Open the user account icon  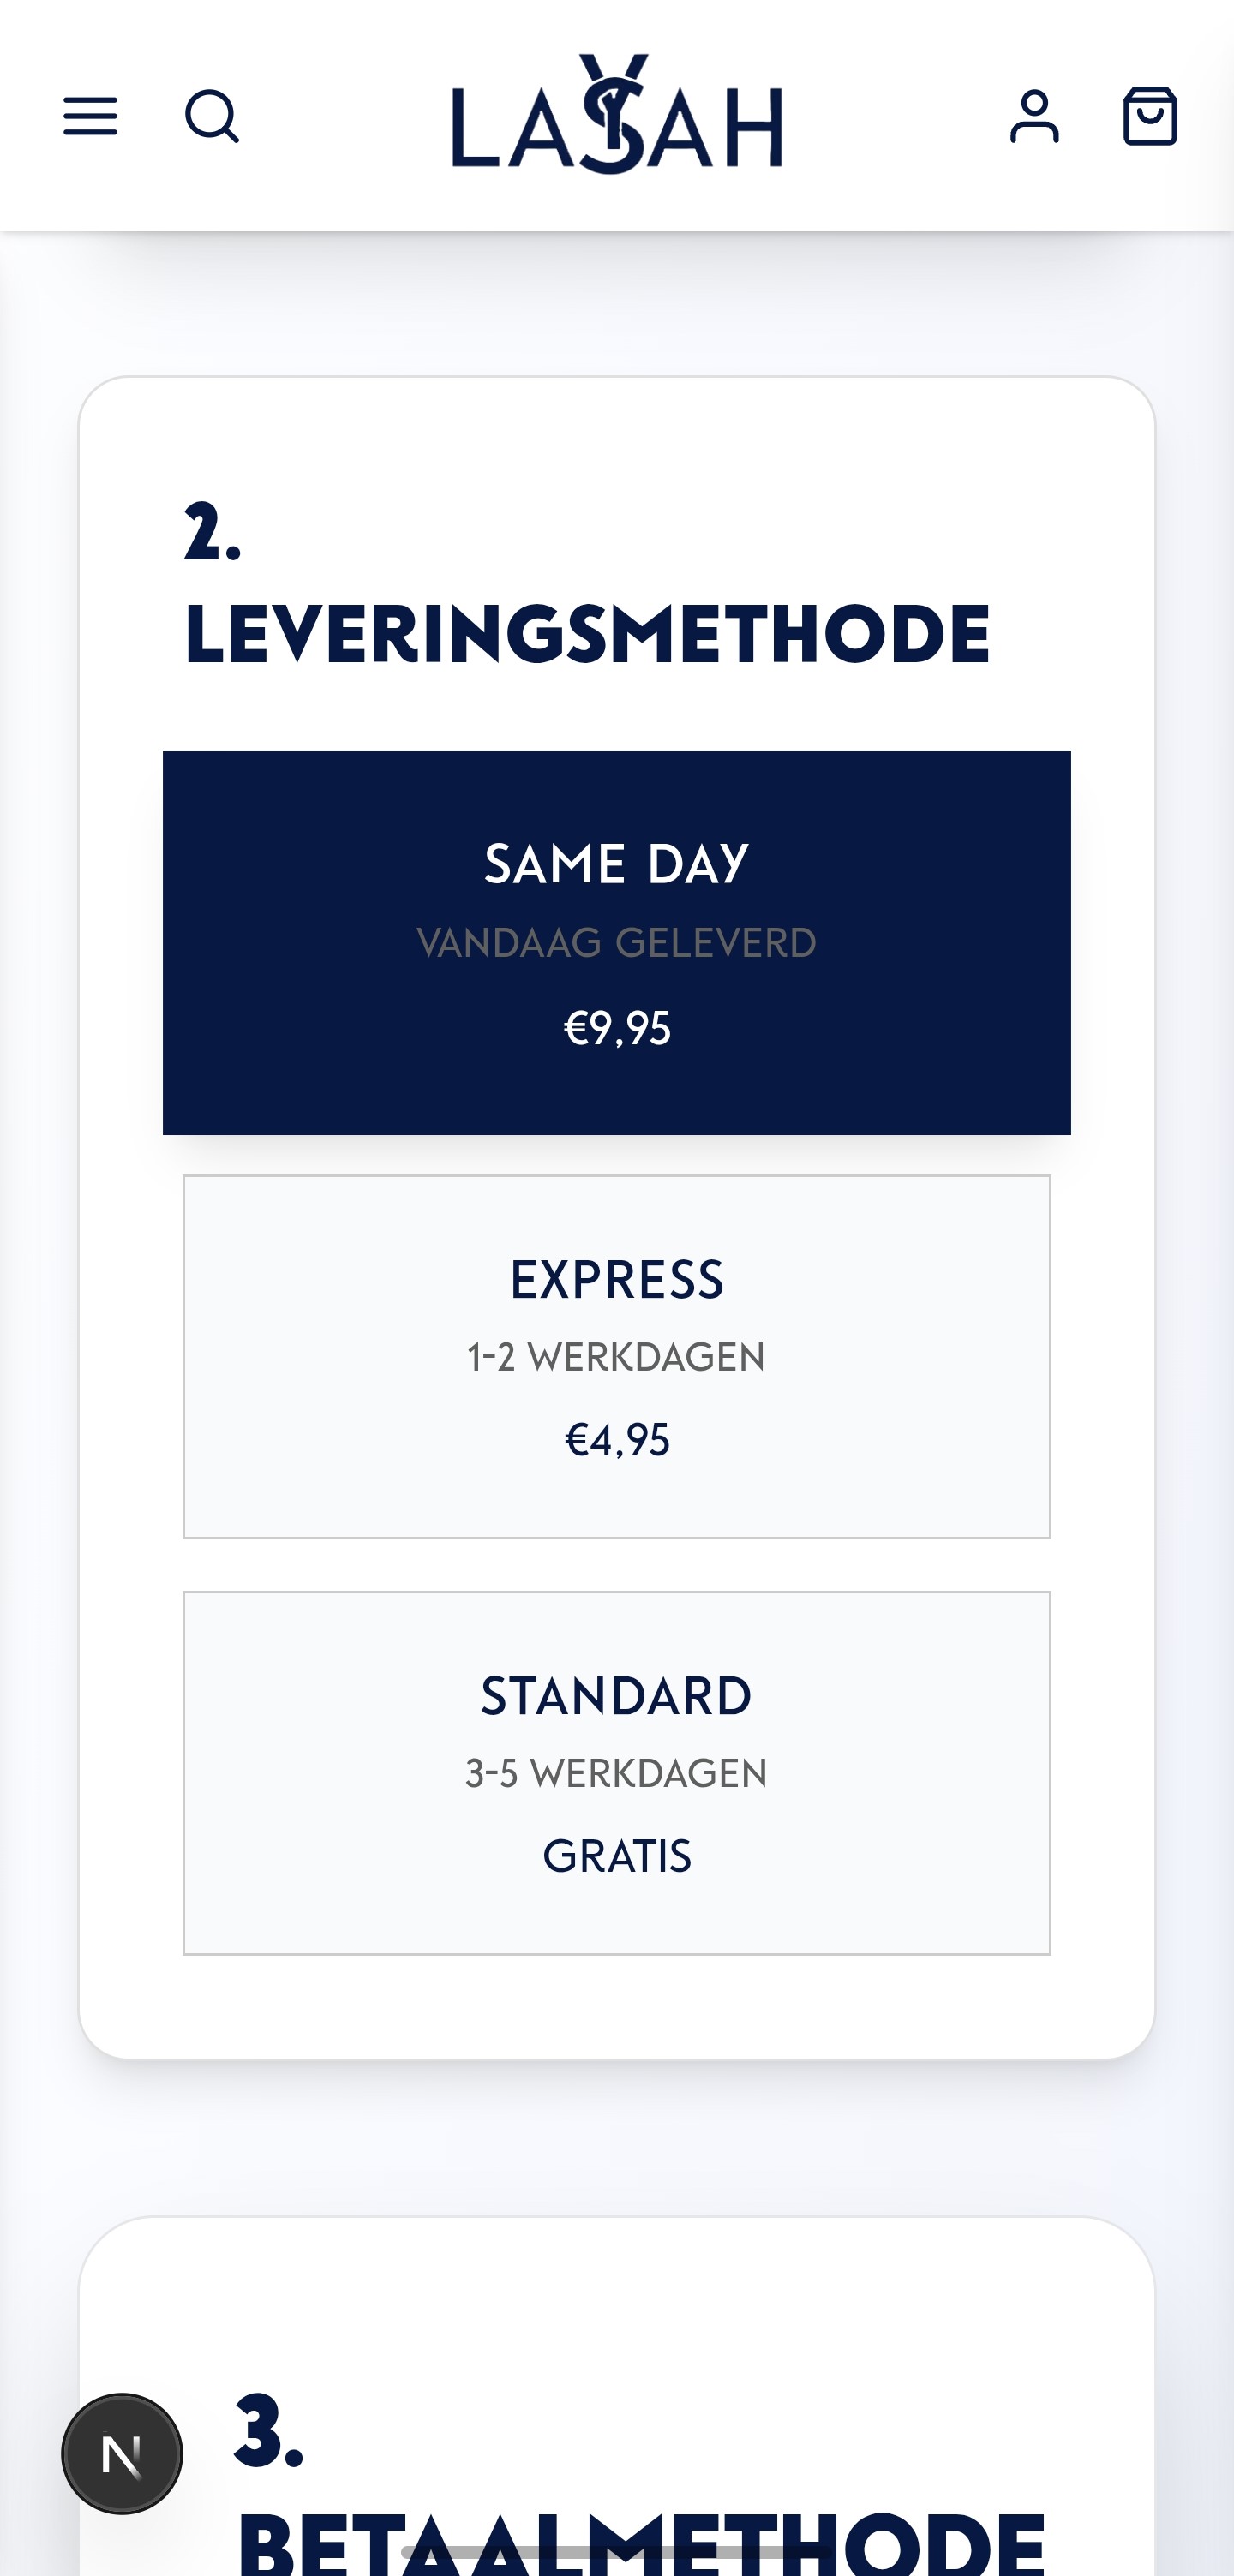(x=1034, y=116)
